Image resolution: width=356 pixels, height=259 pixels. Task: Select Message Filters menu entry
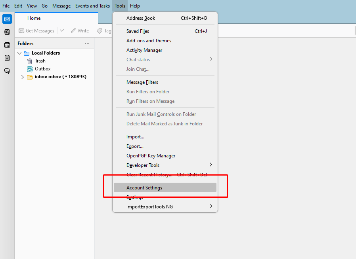[x=142, y=82]
